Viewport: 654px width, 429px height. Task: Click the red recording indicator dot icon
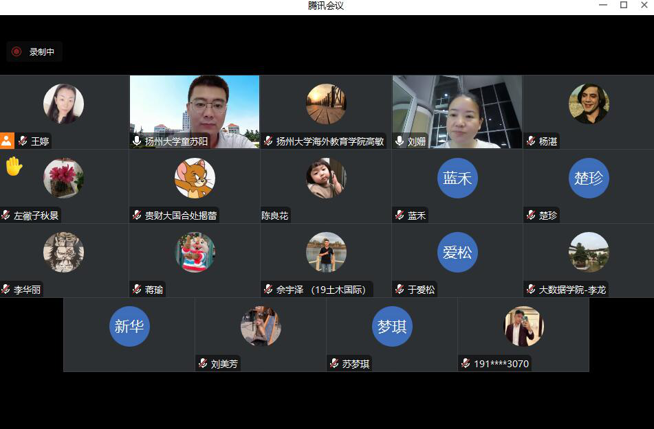click(17, 51)
